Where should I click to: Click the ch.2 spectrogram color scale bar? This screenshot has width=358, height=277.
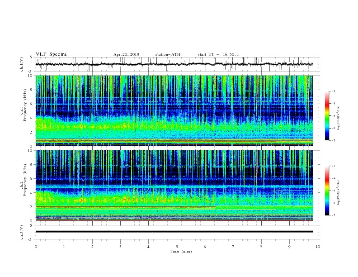[x=327, y=191]
